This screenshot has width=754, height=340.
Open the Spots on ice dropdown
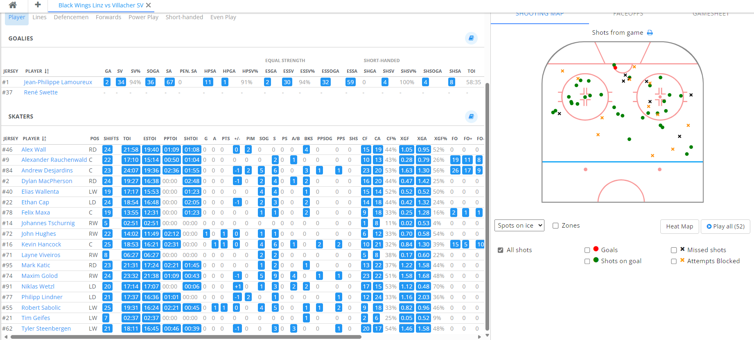coord(519,226)
